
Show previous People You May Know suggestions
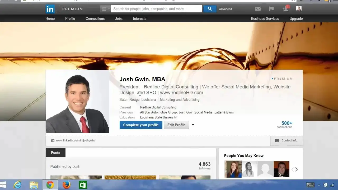[293, 169]
